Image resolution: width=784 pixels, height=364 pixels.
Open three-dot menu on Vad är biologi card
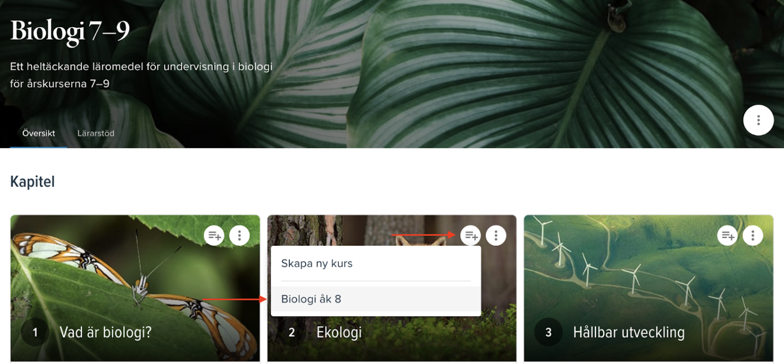(239, 235)
